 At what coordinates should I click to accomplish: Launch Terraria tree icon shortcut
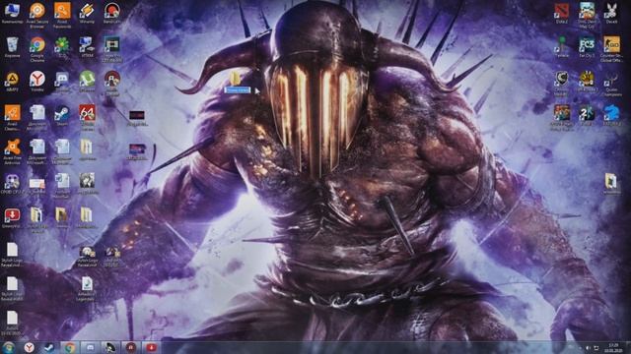[x=561, y=47]
